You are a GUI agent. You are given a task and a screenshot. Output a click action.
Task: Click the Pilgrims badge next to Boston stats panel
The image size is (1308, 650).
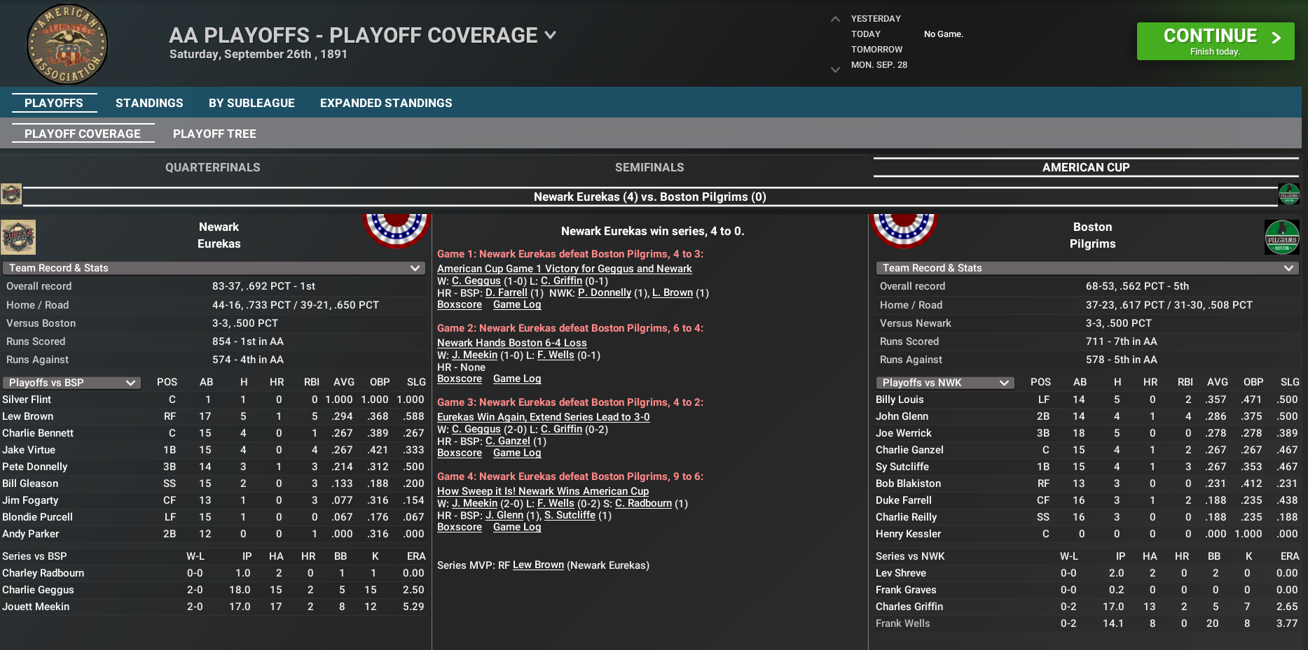1282,238
